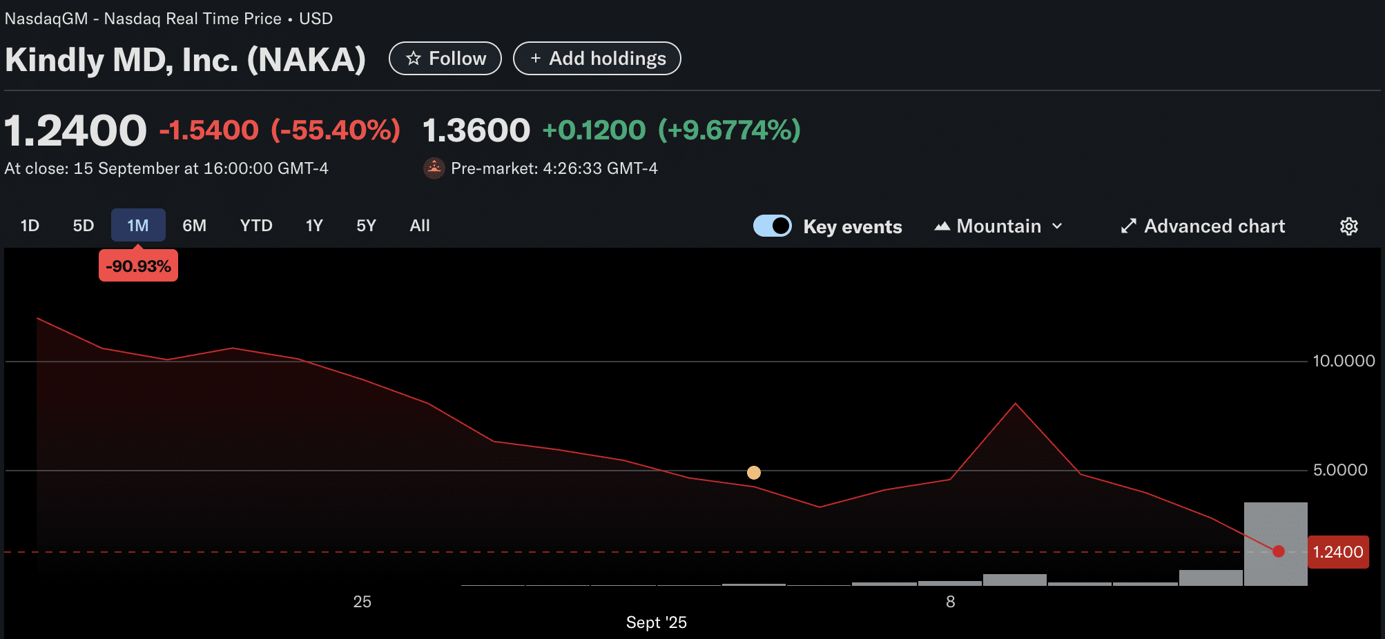Viewport: 1385px width, 639px height.
Task: Switch to the 5D time range
Action: coord(83,226)
